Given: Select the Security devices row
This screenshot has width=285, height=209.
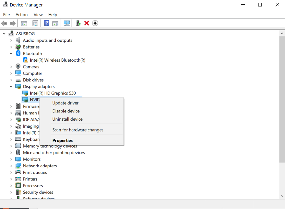Looking at the screenshot, I should pos(38,192).
